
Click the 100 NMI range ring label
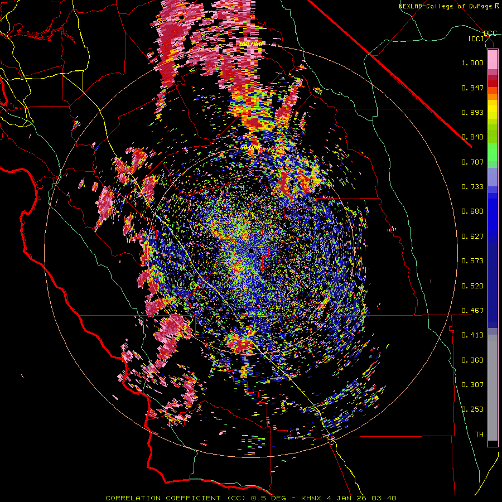point(250,44)
